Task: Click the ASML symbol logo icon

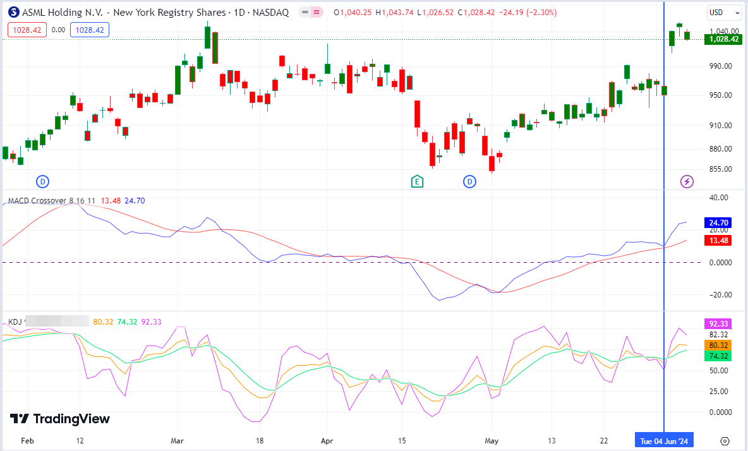Action: 14,13
